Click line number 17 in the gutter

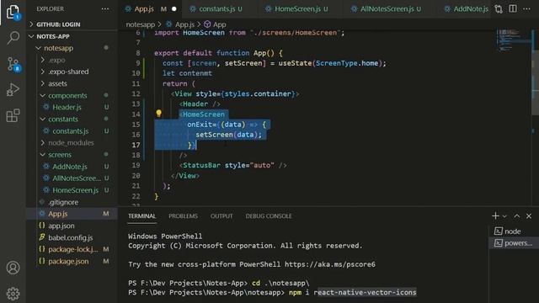pos(136,145)
